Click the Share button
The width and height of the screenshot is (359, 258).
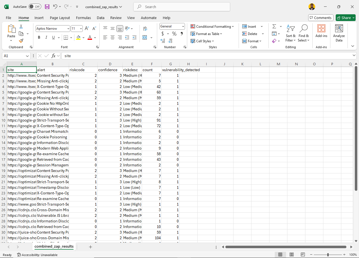click(x=346, y=18)
